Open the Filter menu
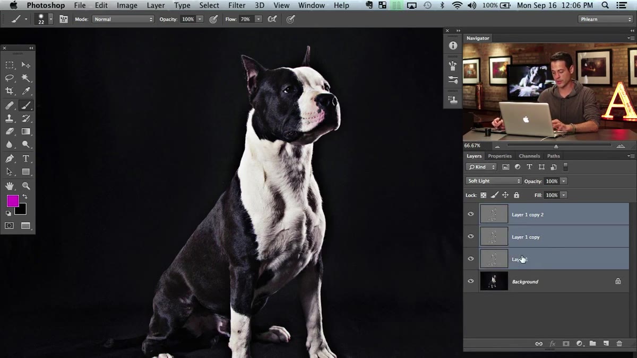Viewport: 637px width, 358px height. [237, 5]
